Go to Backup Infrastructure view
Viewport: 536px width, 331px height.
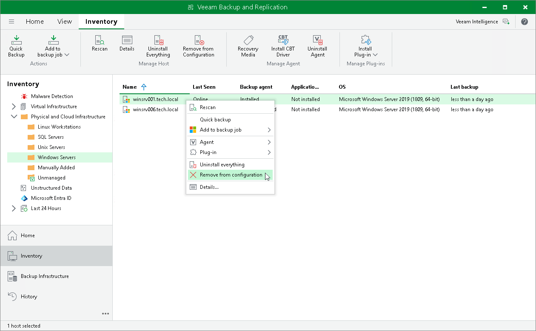coord(56,276)
